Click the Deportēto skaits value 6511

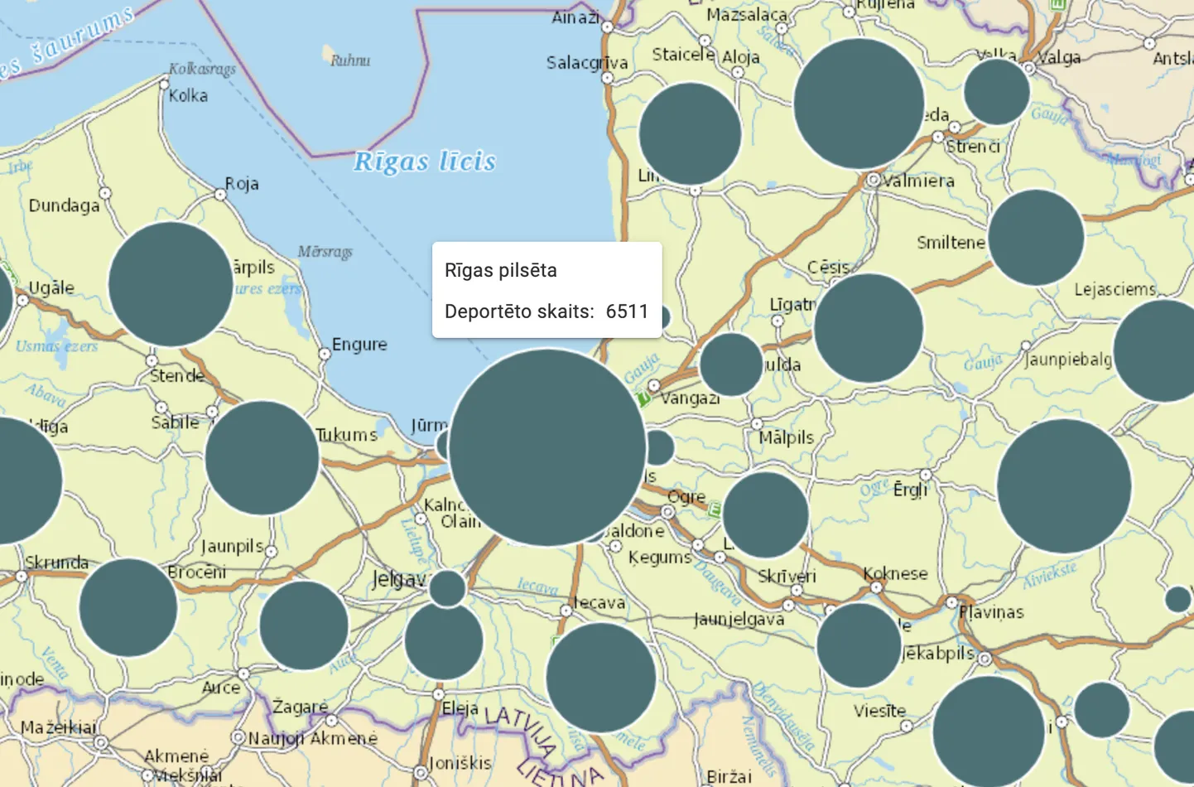pos(627,311)
